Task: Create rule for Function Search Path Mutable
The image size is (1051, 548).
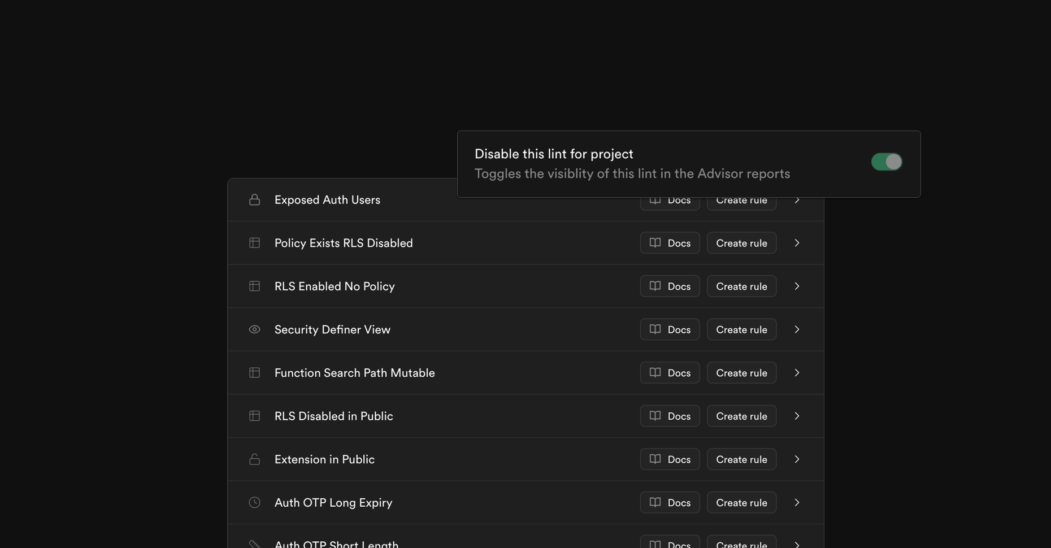Action: point(741,373)
